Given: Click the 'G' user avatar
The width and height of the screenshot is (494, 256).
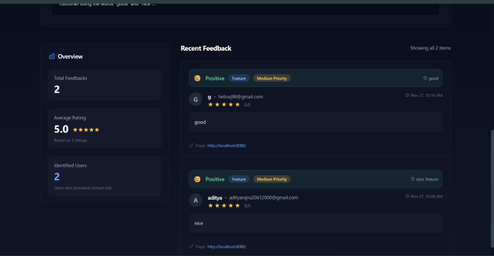Looking at the screenshot, I should click(196, 100).
